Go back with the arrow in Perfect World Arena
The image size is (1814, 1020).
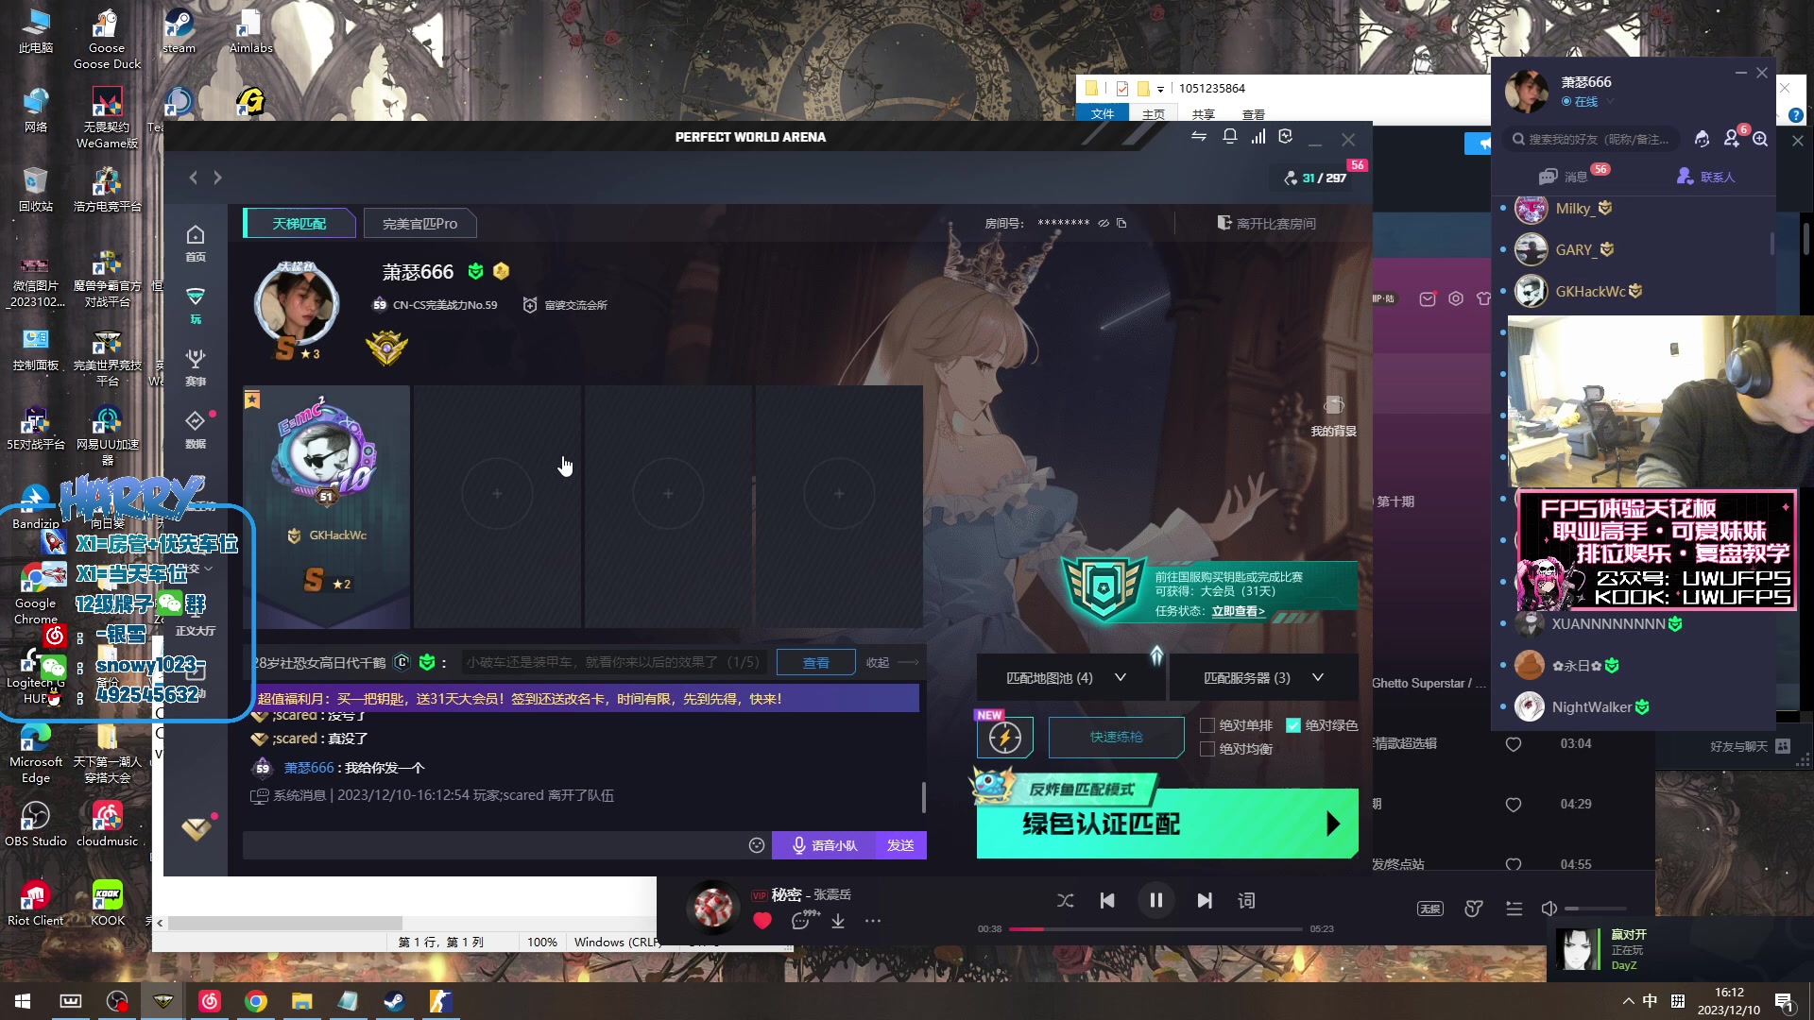tap(193, 178)
